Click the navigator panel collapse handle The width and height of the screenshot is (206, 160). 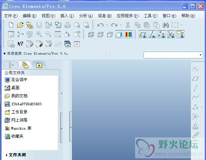pyautogui.click(x=61, y=128)
